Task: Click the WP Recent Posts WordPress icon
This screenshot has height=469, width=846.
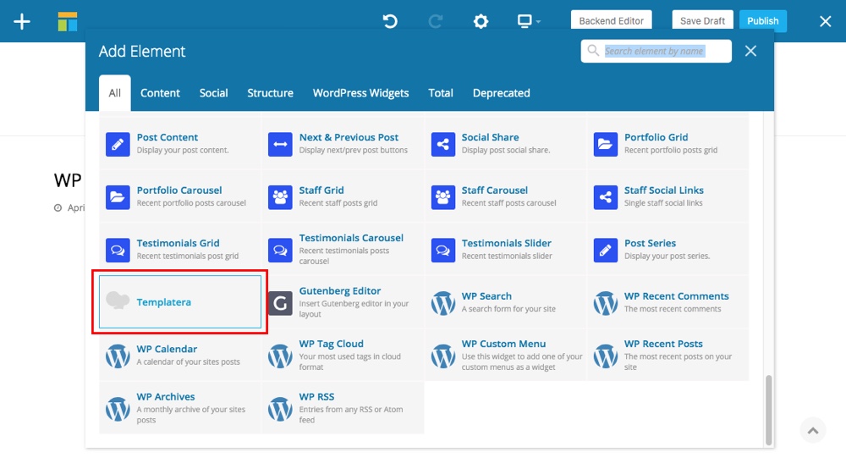Action: pyautogui.click(x=606, y=356)
